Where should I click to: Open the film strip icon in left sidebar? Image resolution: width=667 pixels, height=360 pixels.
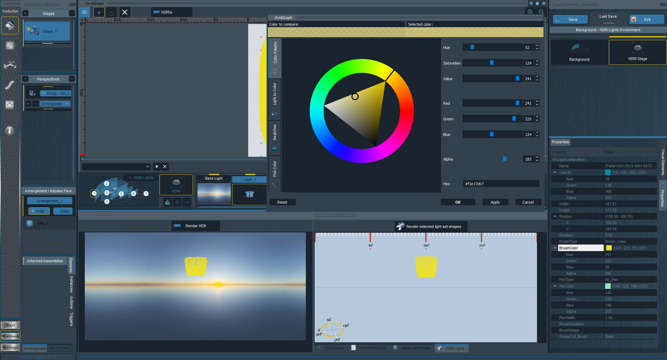click(x=10, y=85)
